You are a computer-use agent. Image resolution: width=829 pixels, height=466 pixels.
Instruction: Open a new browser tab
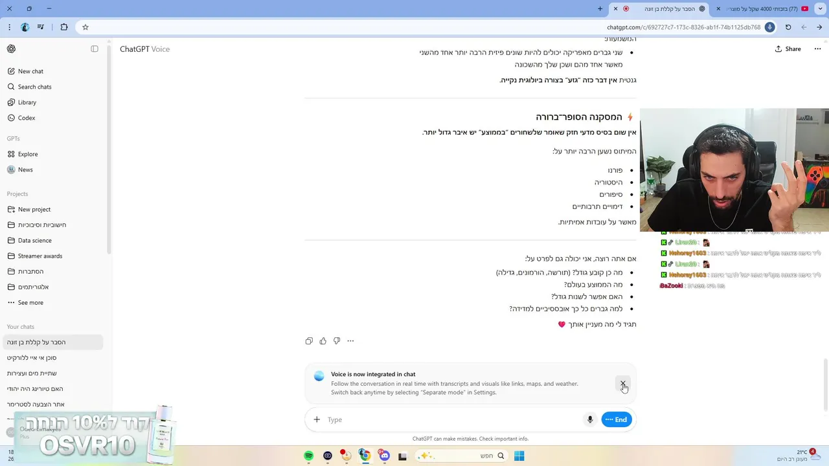coord(600,8)
